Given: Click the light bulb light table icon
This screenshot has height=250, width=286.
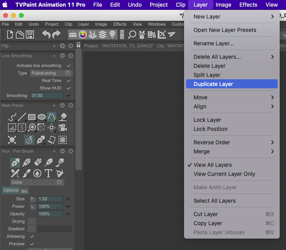Looking at the screenshot, I should pos(112,34).
